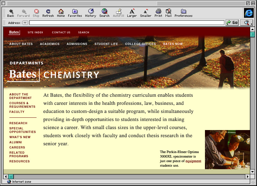Click the AutoFill toolbar icon
Image resolution: width=257 pixels, height=186 pixels.
[x=119, y=11]
